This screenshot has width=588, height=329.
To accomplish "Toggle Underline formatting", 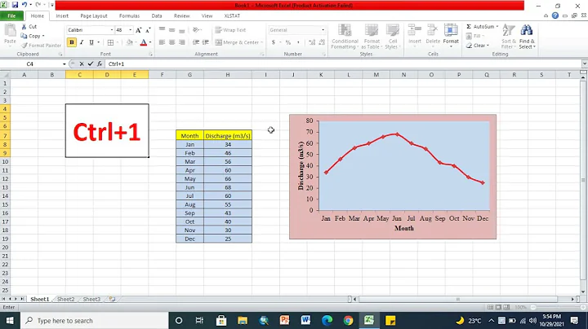I will (x=91, y=42).
